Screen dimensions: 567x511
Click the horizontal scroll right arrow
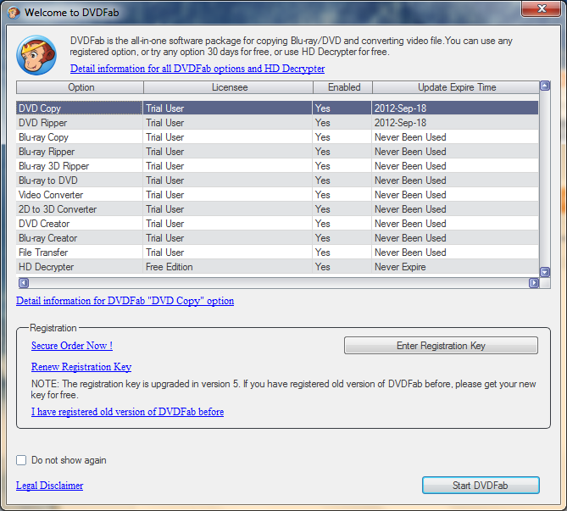[x=534, y=283]
